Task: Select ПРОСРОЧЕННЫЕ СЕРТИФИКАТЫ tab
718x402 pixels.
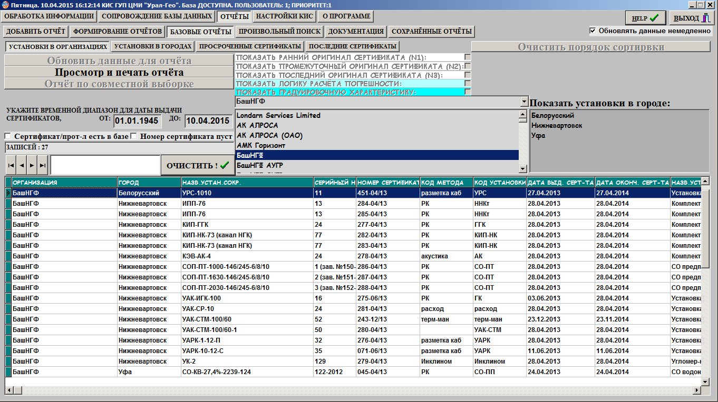Action: pyautogui.click(x=250, y=46)
